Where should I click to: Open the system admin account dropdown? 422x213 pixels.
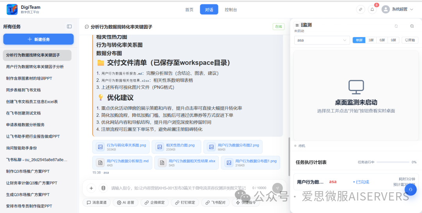(397, 9)
